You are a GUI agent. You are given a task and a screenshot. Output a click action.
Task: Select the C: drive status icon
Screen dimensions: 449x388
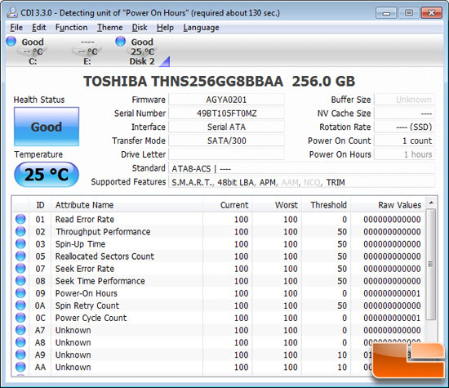(11, 42)
